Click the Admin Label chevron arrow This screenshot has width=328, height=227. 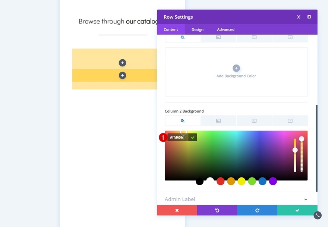[x=306, y=199]
